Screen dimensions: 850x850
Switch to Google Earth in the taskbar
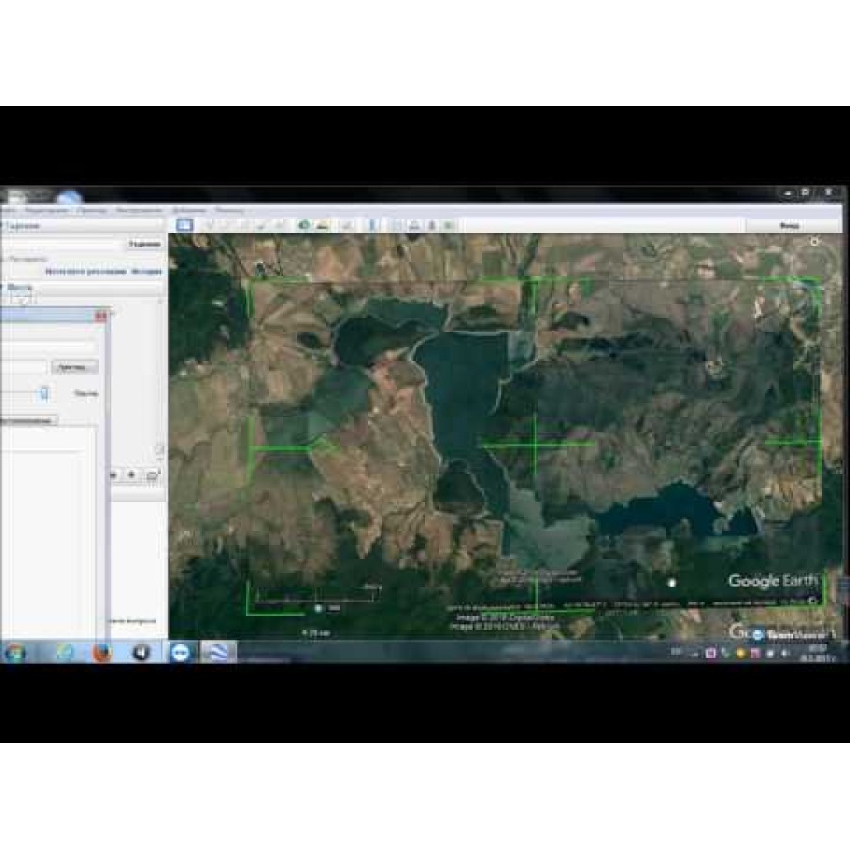[x=218, y=652]
